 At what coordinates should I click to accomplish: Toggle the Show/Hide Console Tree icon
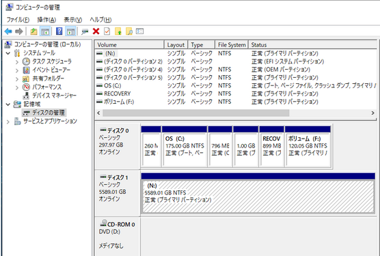pos(45,31)
